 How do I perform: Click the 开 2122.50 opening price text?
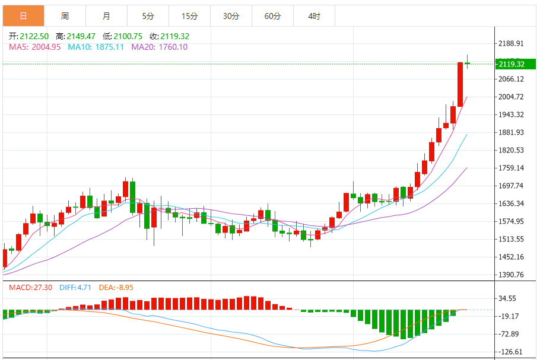click(28, 36)
